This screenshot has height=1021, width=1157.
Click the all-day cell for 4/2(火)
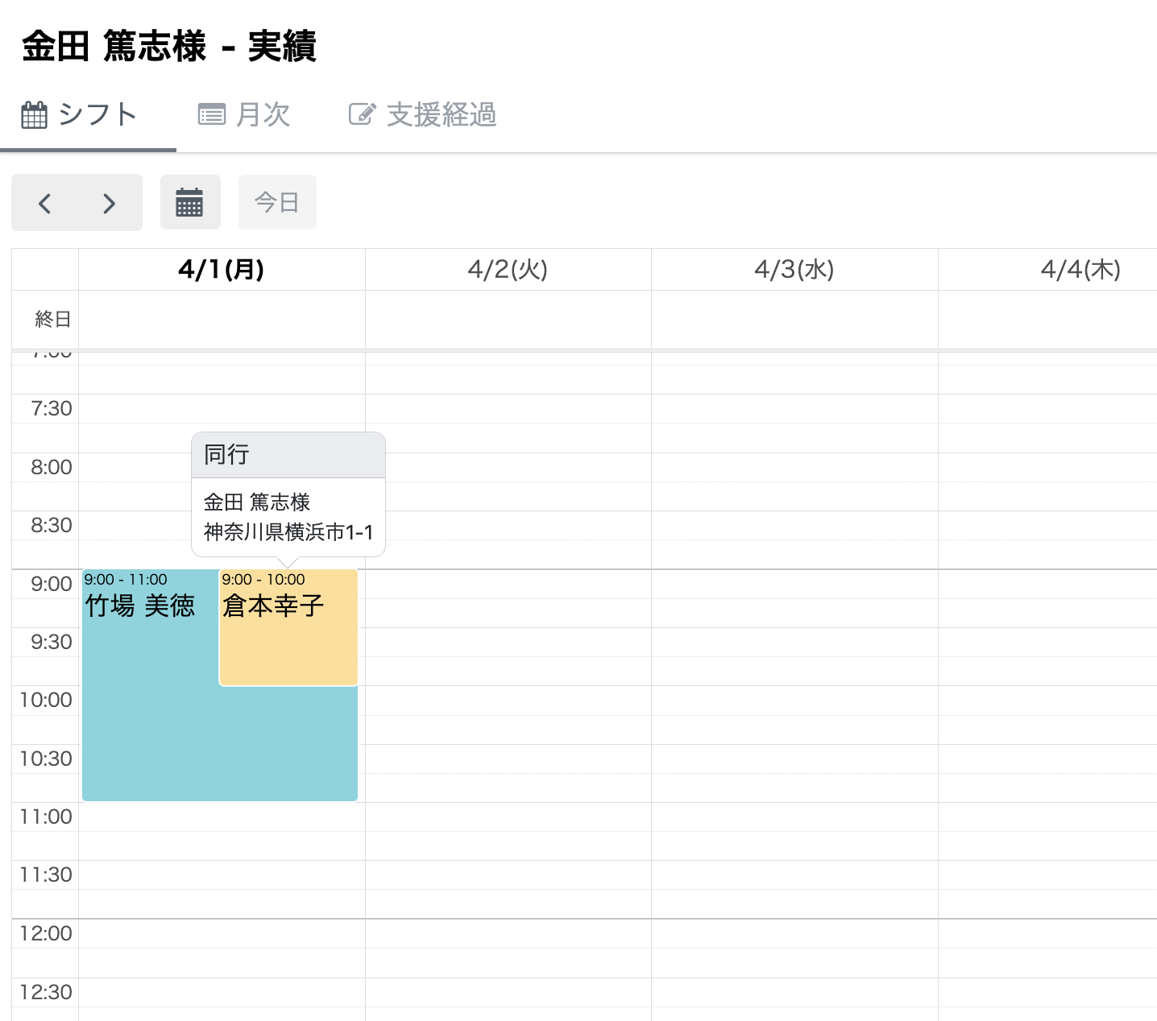(508, 320)
